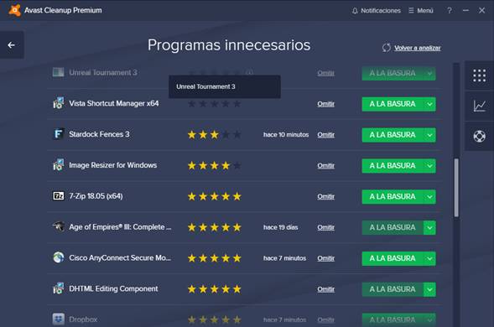
Task: Send Cisco AnyConnect A LA BASURA
Action: [393, 258]
